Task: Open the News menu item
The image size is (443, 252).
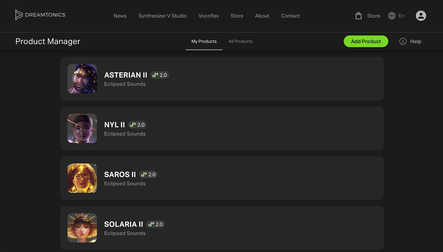Action: 120,16
